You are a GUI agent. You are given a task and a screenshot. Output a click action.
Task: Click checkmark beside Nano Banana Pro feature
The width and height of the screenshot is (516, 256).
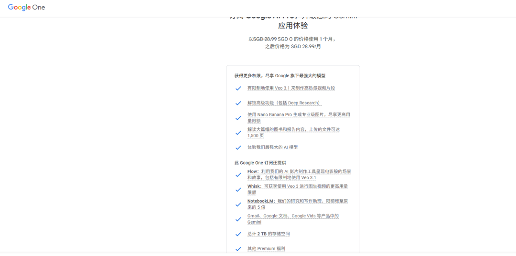tap(238, 118)
